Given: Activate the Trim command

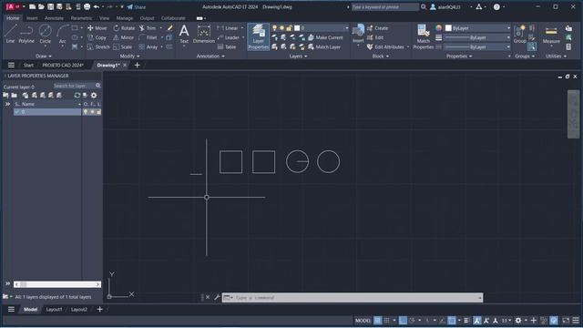Looking at the screenshot, I should (x=148, y=28).
